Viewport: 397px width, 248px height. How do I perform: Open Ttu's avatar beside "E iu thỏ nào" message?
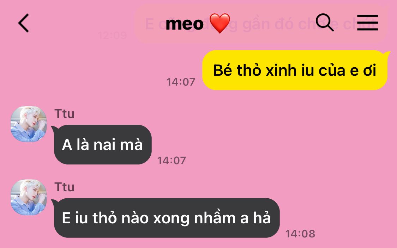click(x=29, y=197)
